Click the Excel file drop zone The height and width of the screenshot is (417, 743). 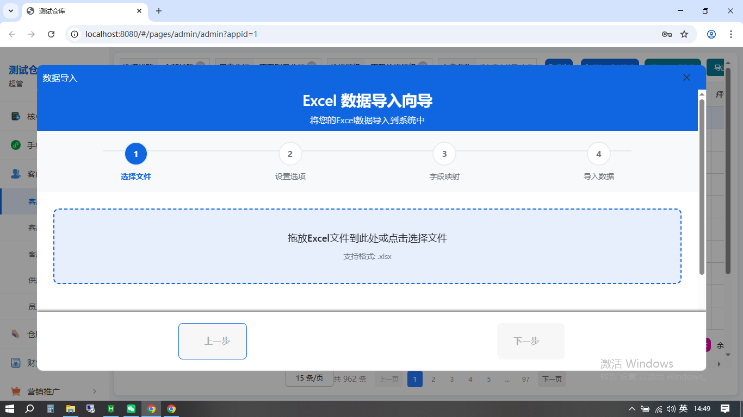366,245
